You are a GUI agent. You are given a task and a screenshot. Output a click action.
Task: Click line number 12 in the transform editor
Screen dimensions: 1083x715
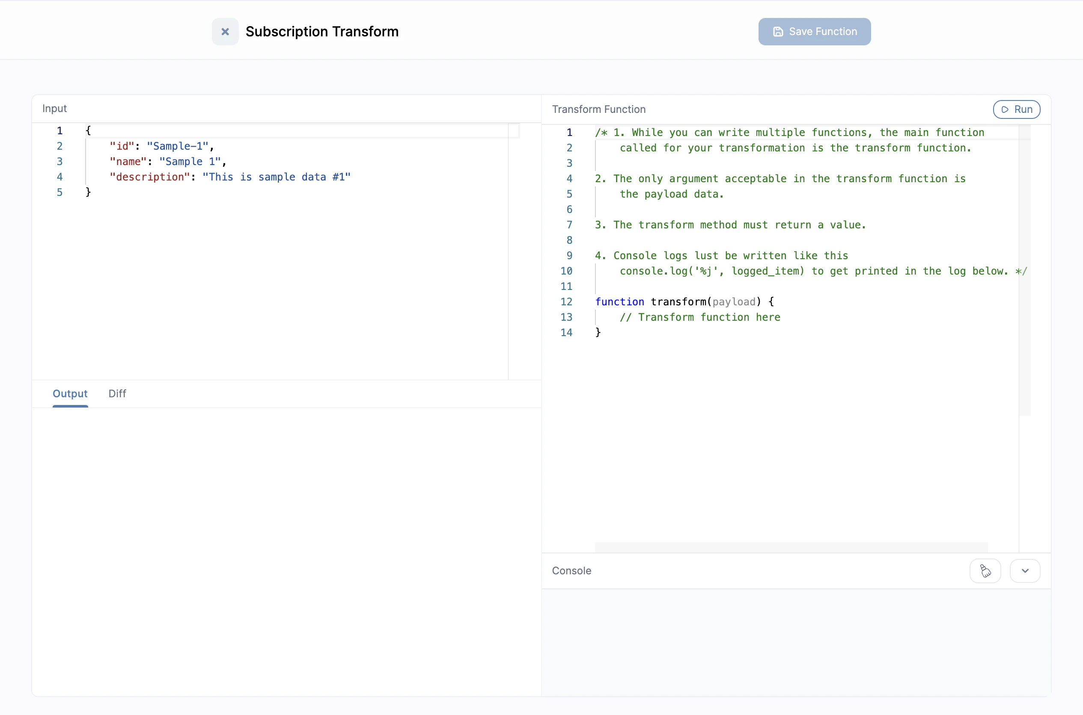point(566,302)
